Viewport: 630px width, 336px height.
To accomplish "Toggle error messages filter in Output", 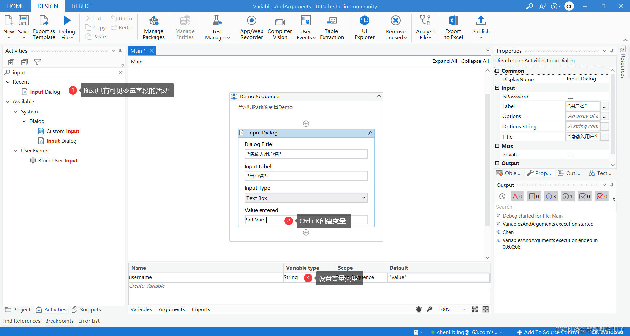I will [517, 197].
